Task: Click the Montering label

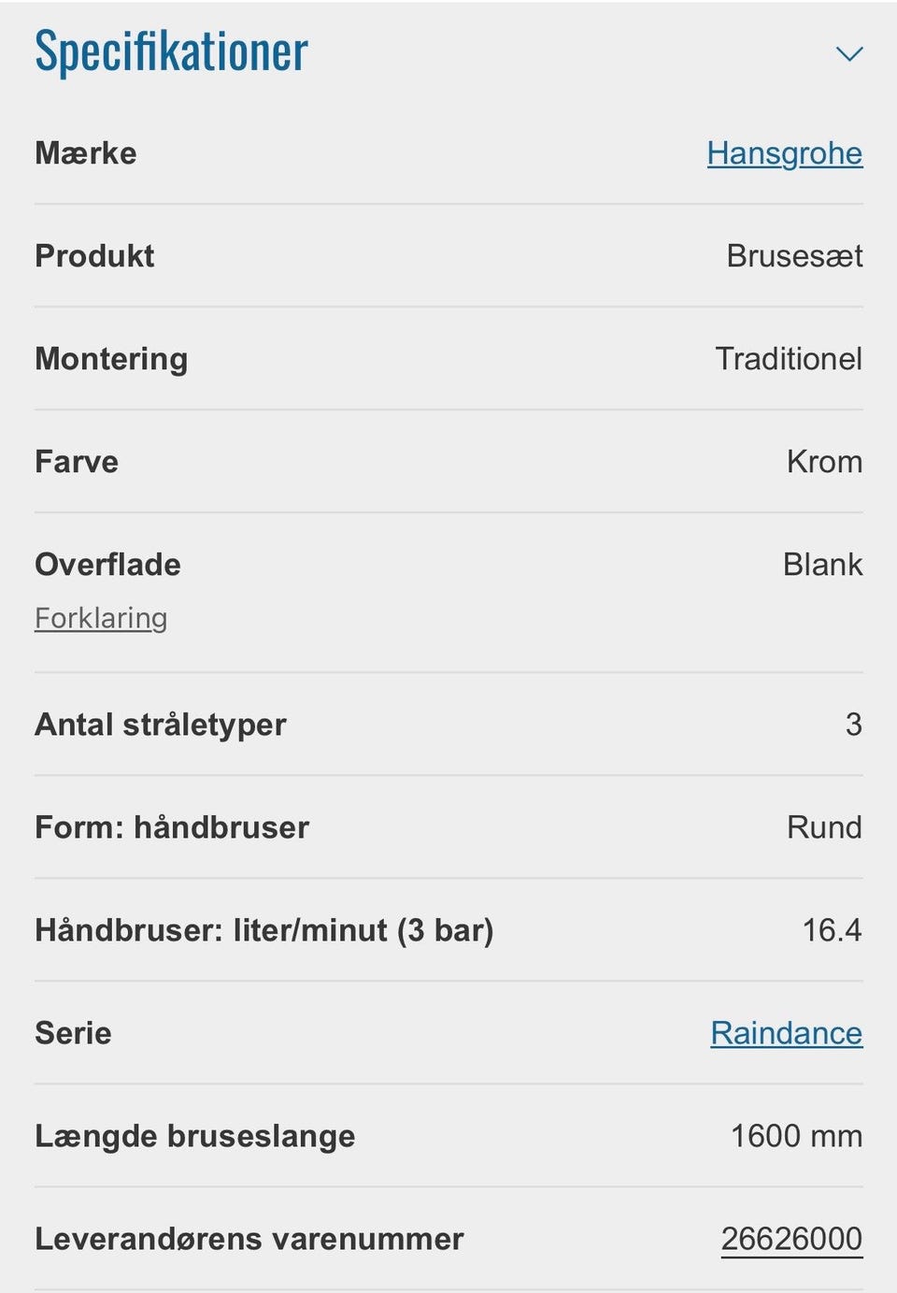Action: click(x=111, y=359)
